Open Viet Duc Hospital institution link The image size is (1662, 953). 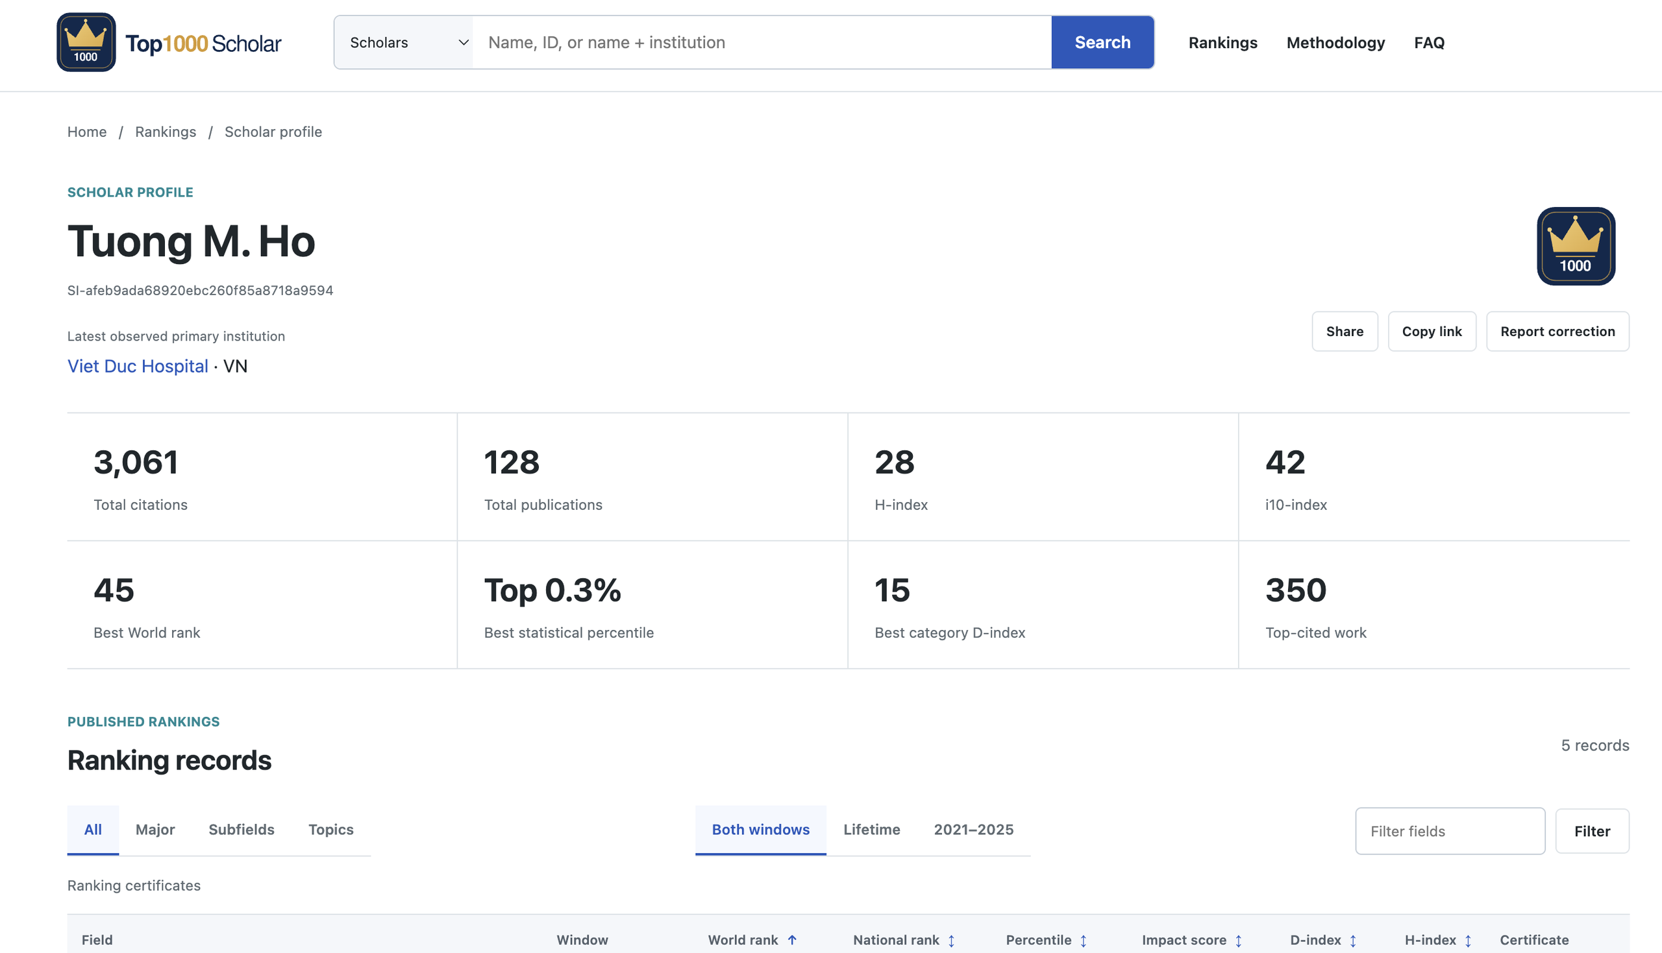138,366
